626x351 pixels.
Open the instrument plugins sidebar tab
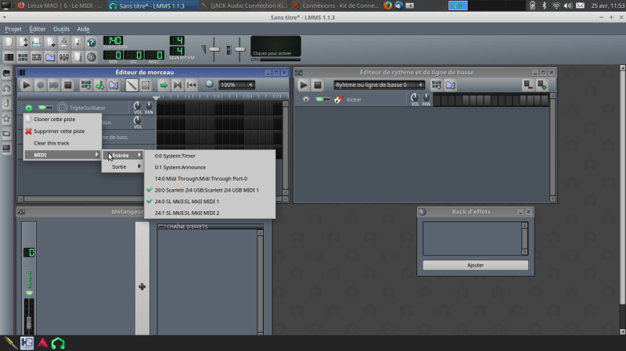coord(6,73)
